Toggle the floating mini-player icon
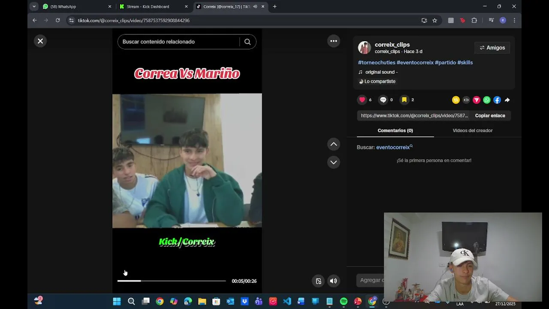The height and width of the screenshot is (309, 549). point(318,281)
